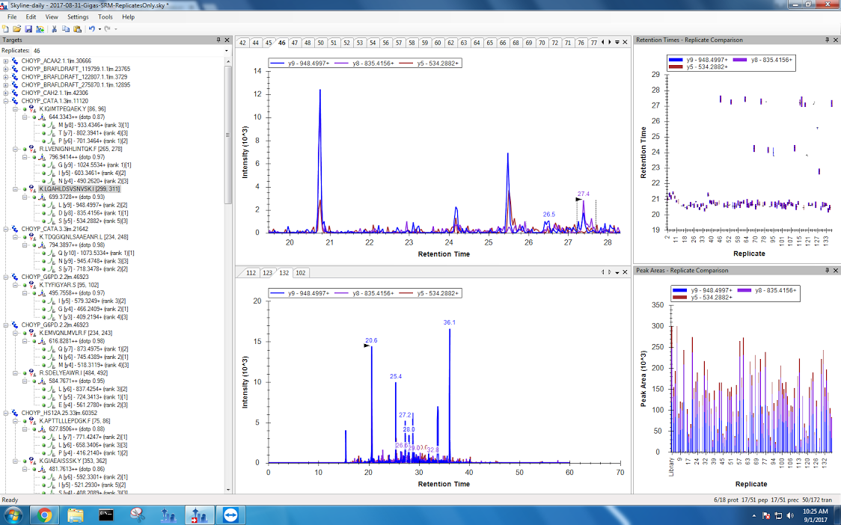Image resolution: width=841 pixels, height=525 pixels.
Task: Save the document using the toolbar icon
Action: [x=27, y=28]
